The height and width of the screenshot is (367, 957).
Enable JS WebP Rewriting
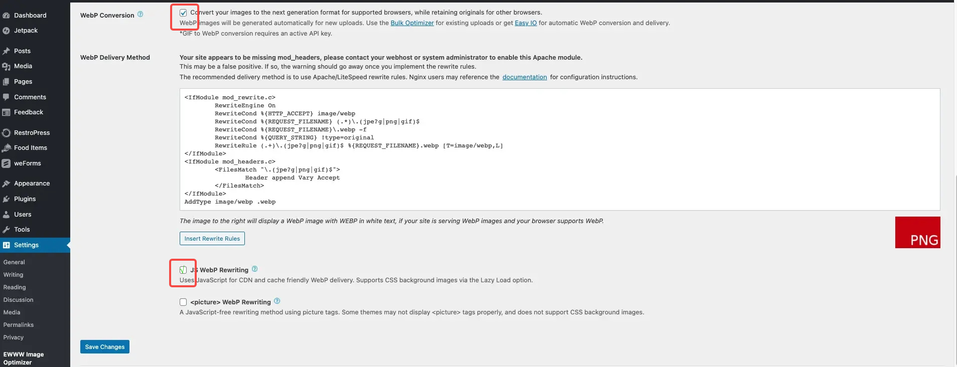183,270
